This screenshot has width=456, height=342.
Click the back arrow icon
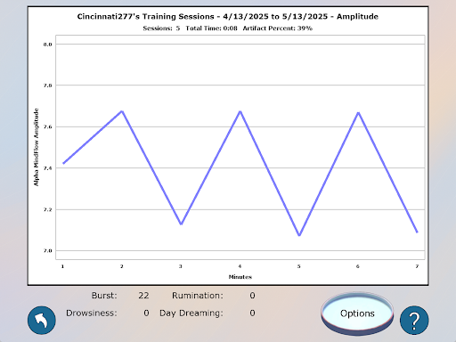(x=42, y=321)
